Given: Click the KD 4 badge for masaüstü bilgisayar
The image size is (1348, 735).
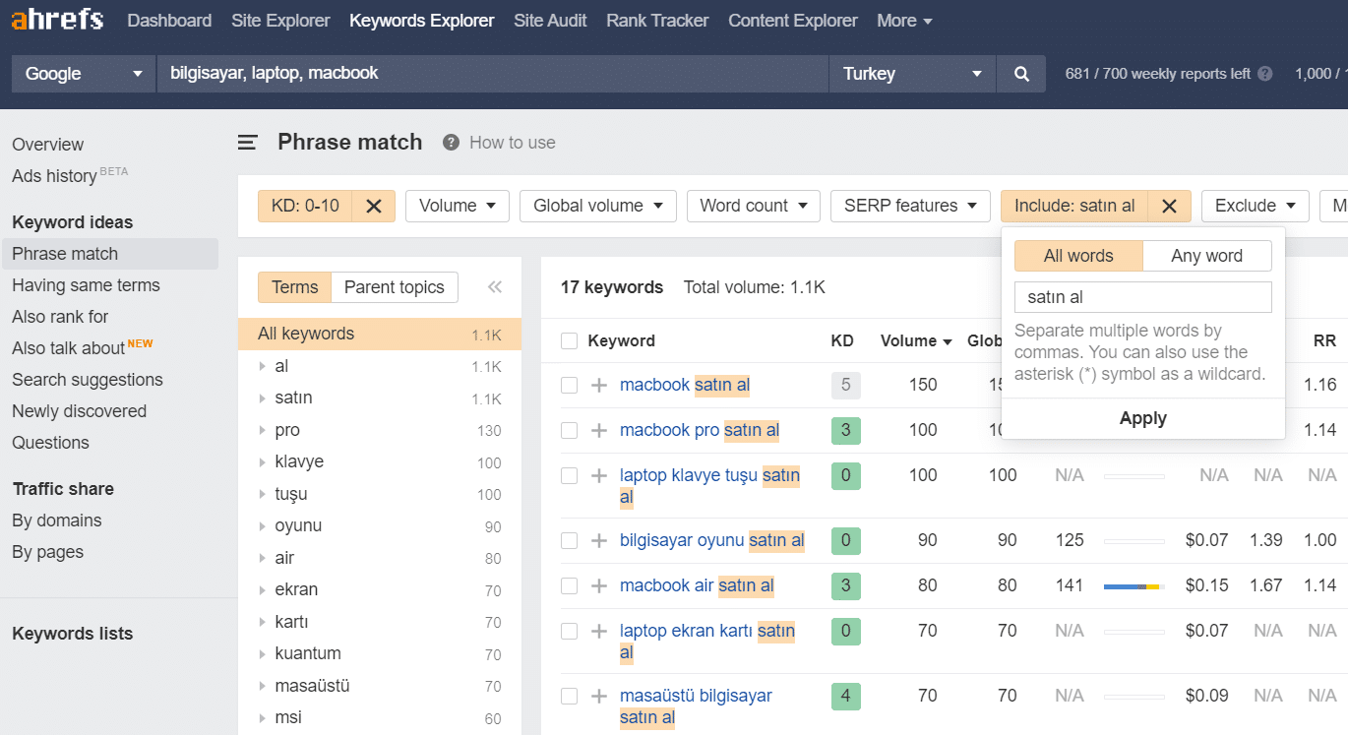Looking at the screenshot, I should (x=846, y=697).
